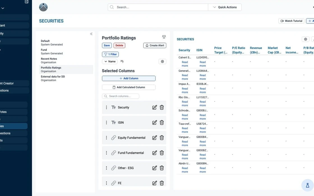Edit the ISIN column
Image resolution: width=314 pixels, height=196 pixels.
tap(154, 123)
